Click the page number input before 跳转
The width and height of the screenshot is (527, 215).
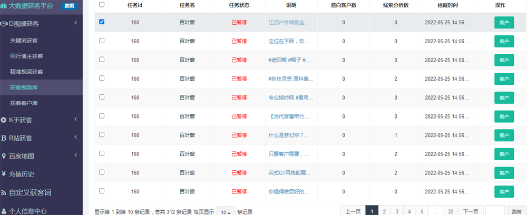pos(495,211)
